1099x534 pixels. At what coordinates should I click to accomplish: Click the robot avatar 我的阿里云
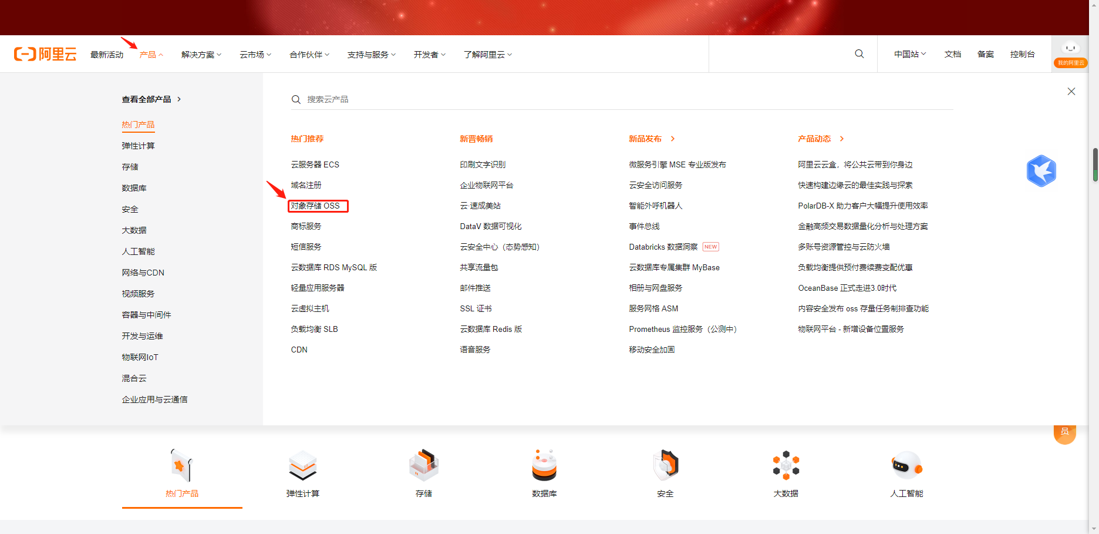[1071, 54]
